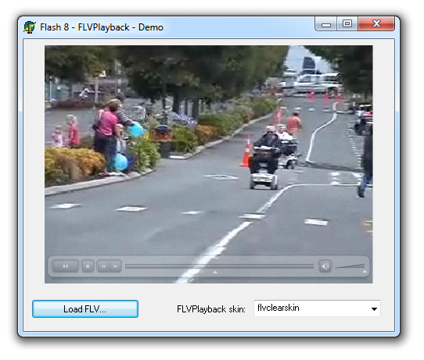
Task: Click the Flash app icon in title bar
Action: coord(30,27)
